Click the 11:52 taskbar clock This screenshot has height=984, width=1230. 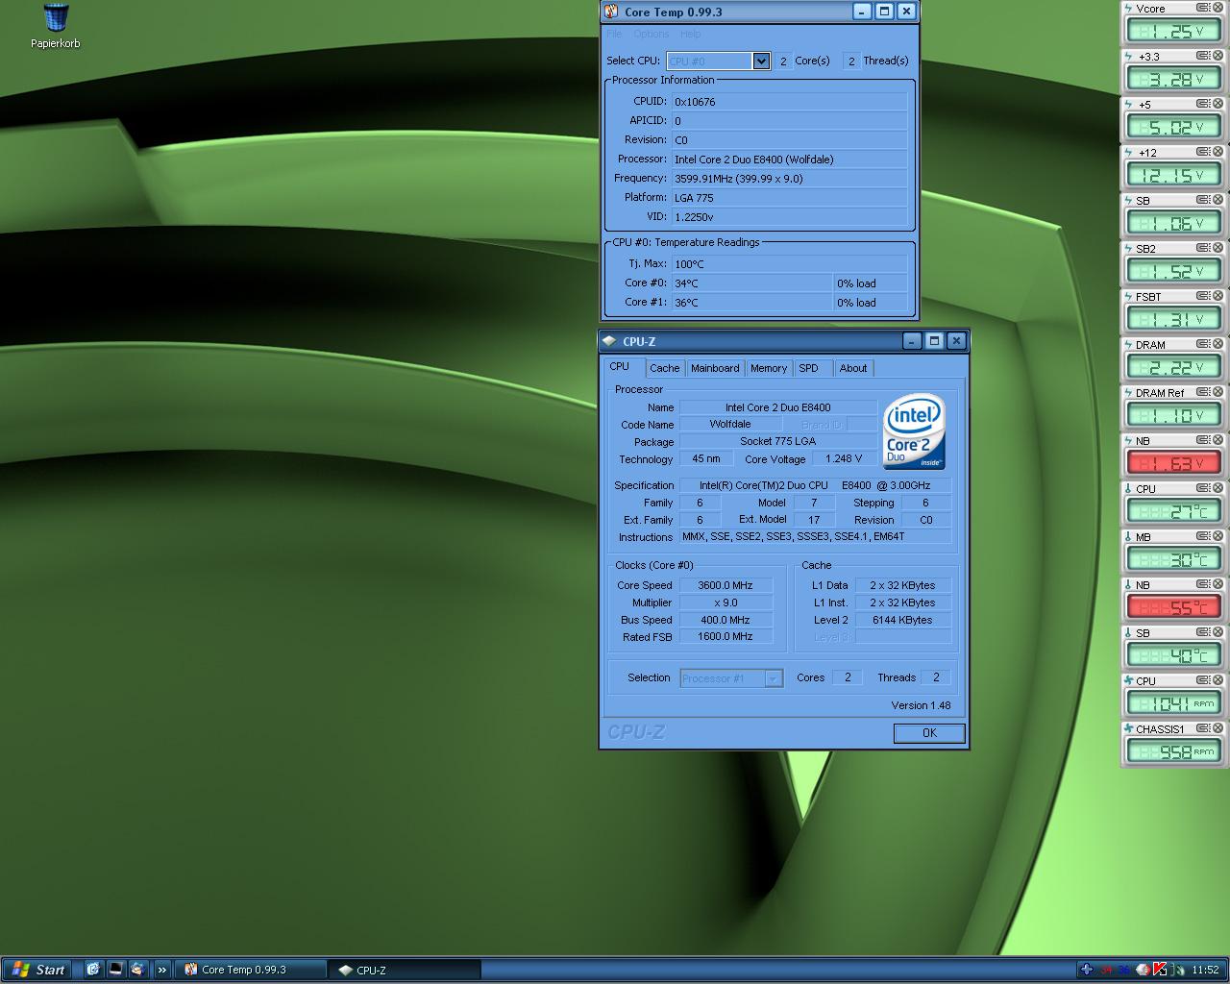coord(1205,970)
